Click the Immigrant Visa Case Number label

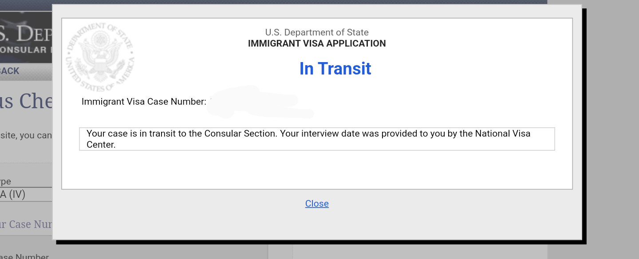coord(144,102)
